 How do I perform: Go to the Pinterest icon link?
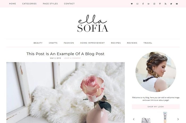tap(160, 4)
